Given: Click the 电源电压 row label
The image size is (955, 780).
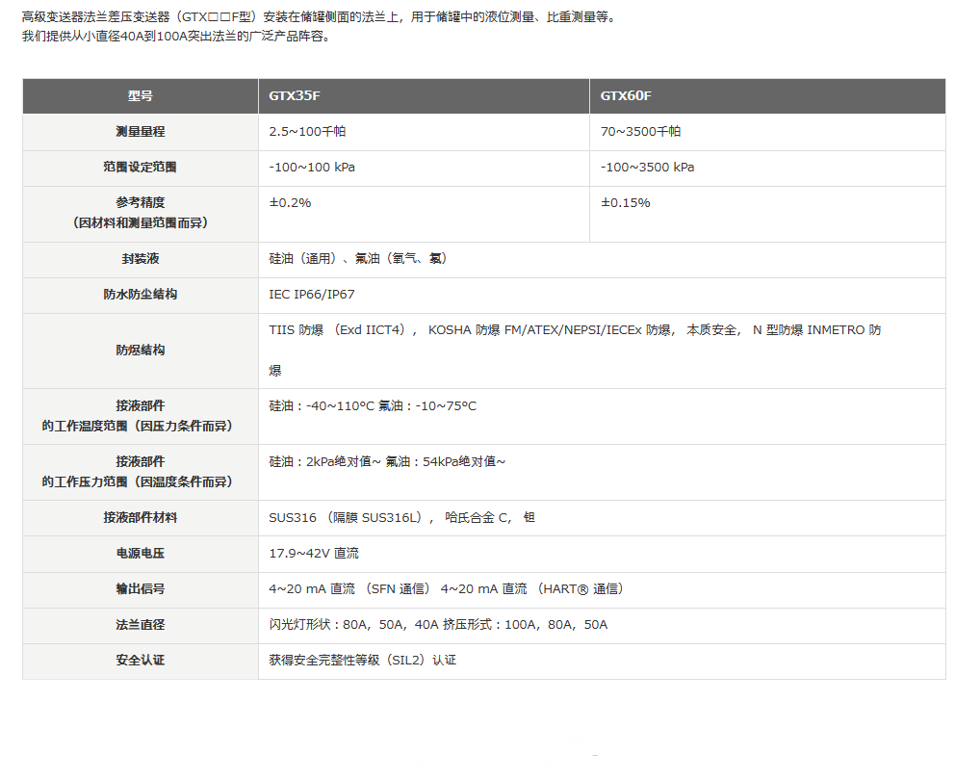Looking at the screenshot, I should click(141, 554).
